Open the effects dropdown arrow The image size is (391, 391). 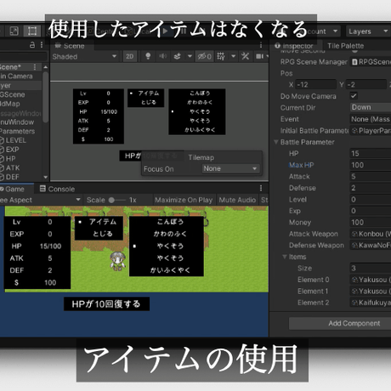pyautogui.click(x=190, y=56)
